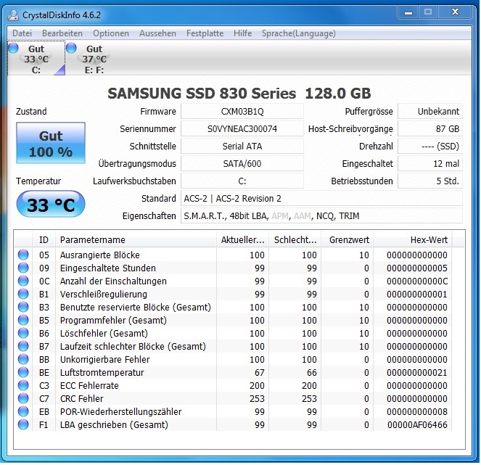
Task: Click the 33 °C temperature button
Action: click(51, 205)
